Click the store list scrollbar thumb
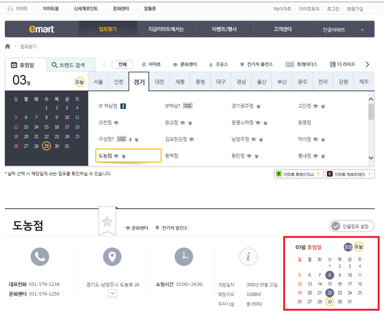 (371, 112)
